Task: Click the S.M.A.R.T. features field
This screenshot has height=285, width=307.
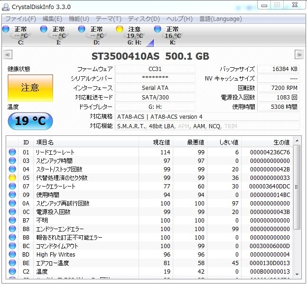Action: coord(207,126)
